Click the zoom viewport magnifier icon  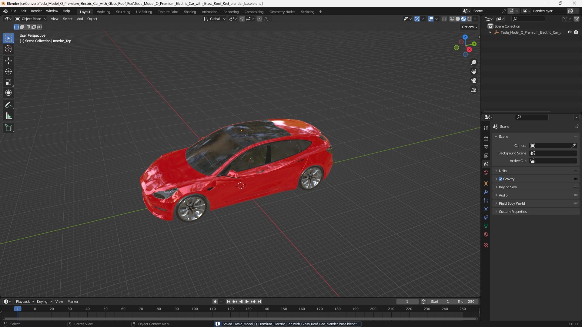[474, 62]
